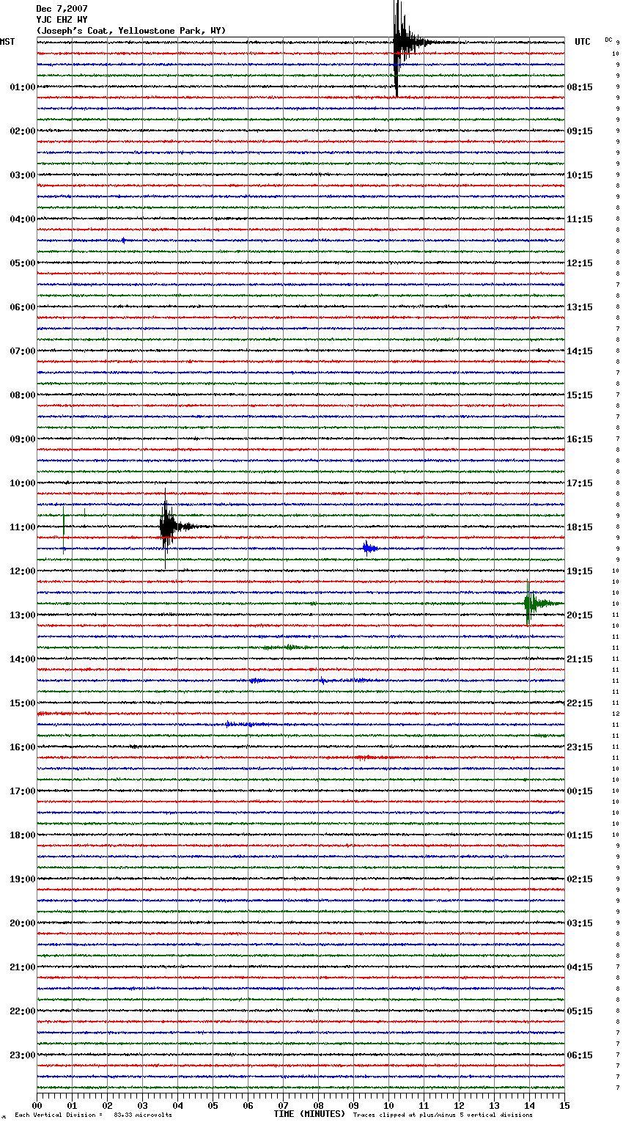Image resolution: width=623 pixels, height=1125 pixels.
Task: Click the minute 12 axis tick label
Action: pyautogui.click(x=459, y=1105)
